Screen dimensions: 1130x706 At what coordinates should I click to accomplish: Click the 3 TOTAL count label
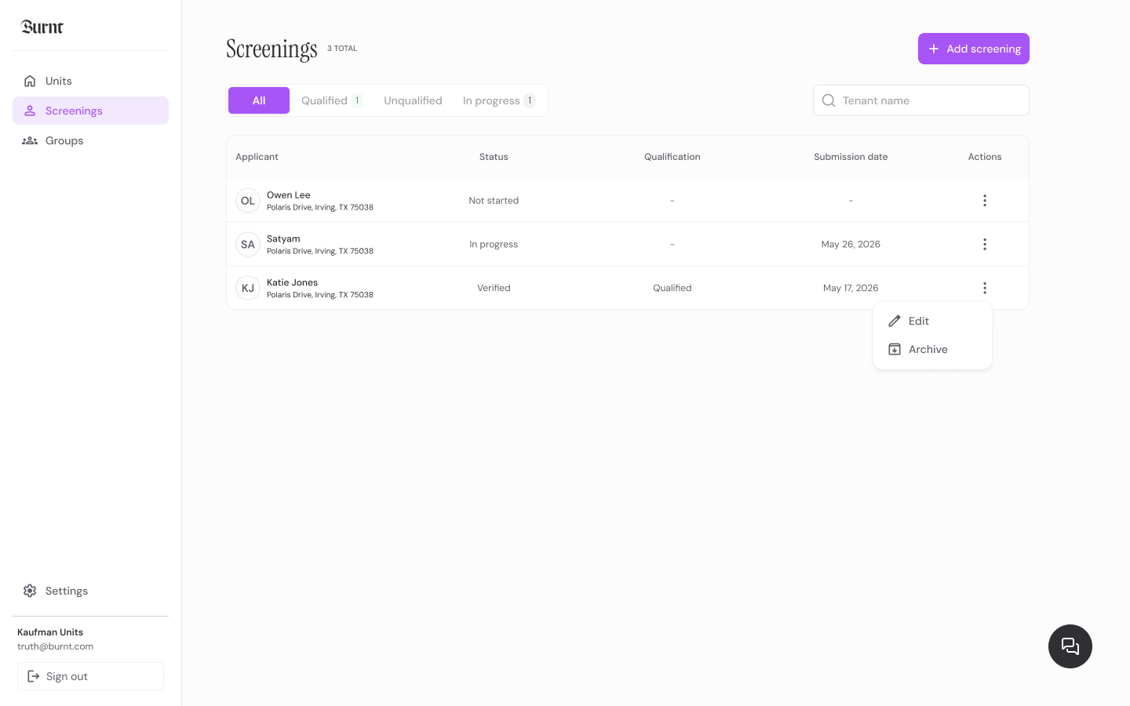[342, 49]
